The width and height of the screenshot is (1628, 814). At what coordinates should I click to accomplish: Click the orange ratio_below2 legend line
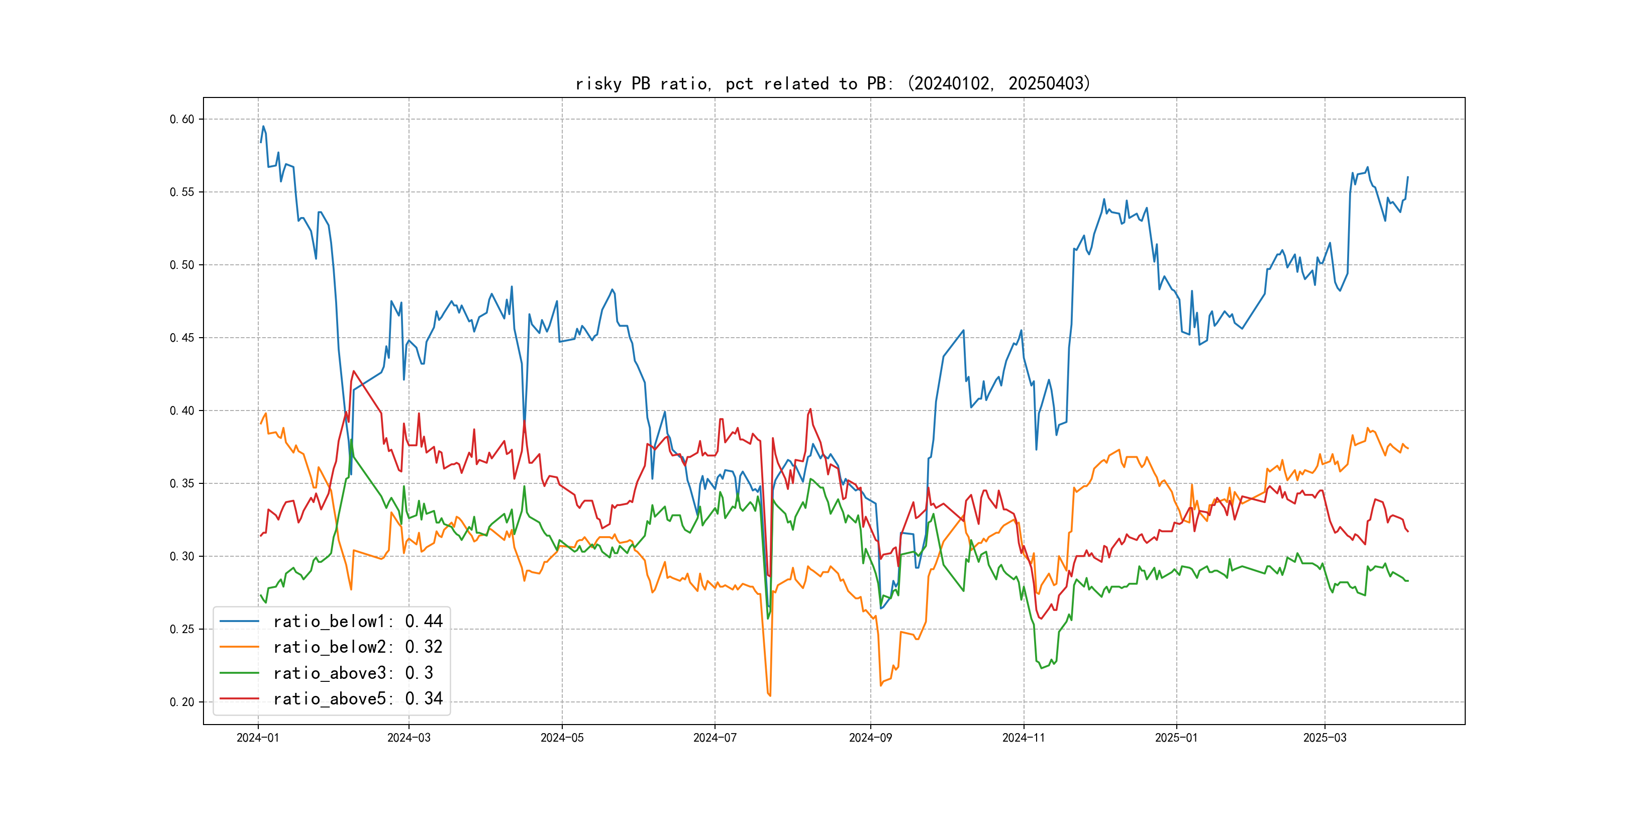coord(239,647)
